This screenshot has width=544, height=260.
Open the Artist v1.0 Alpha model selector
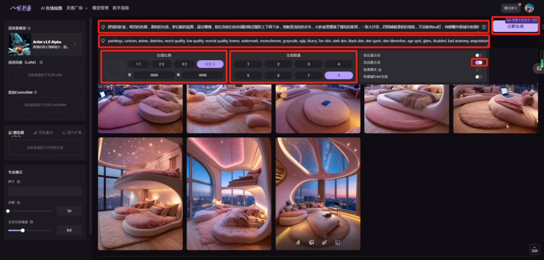45,44
